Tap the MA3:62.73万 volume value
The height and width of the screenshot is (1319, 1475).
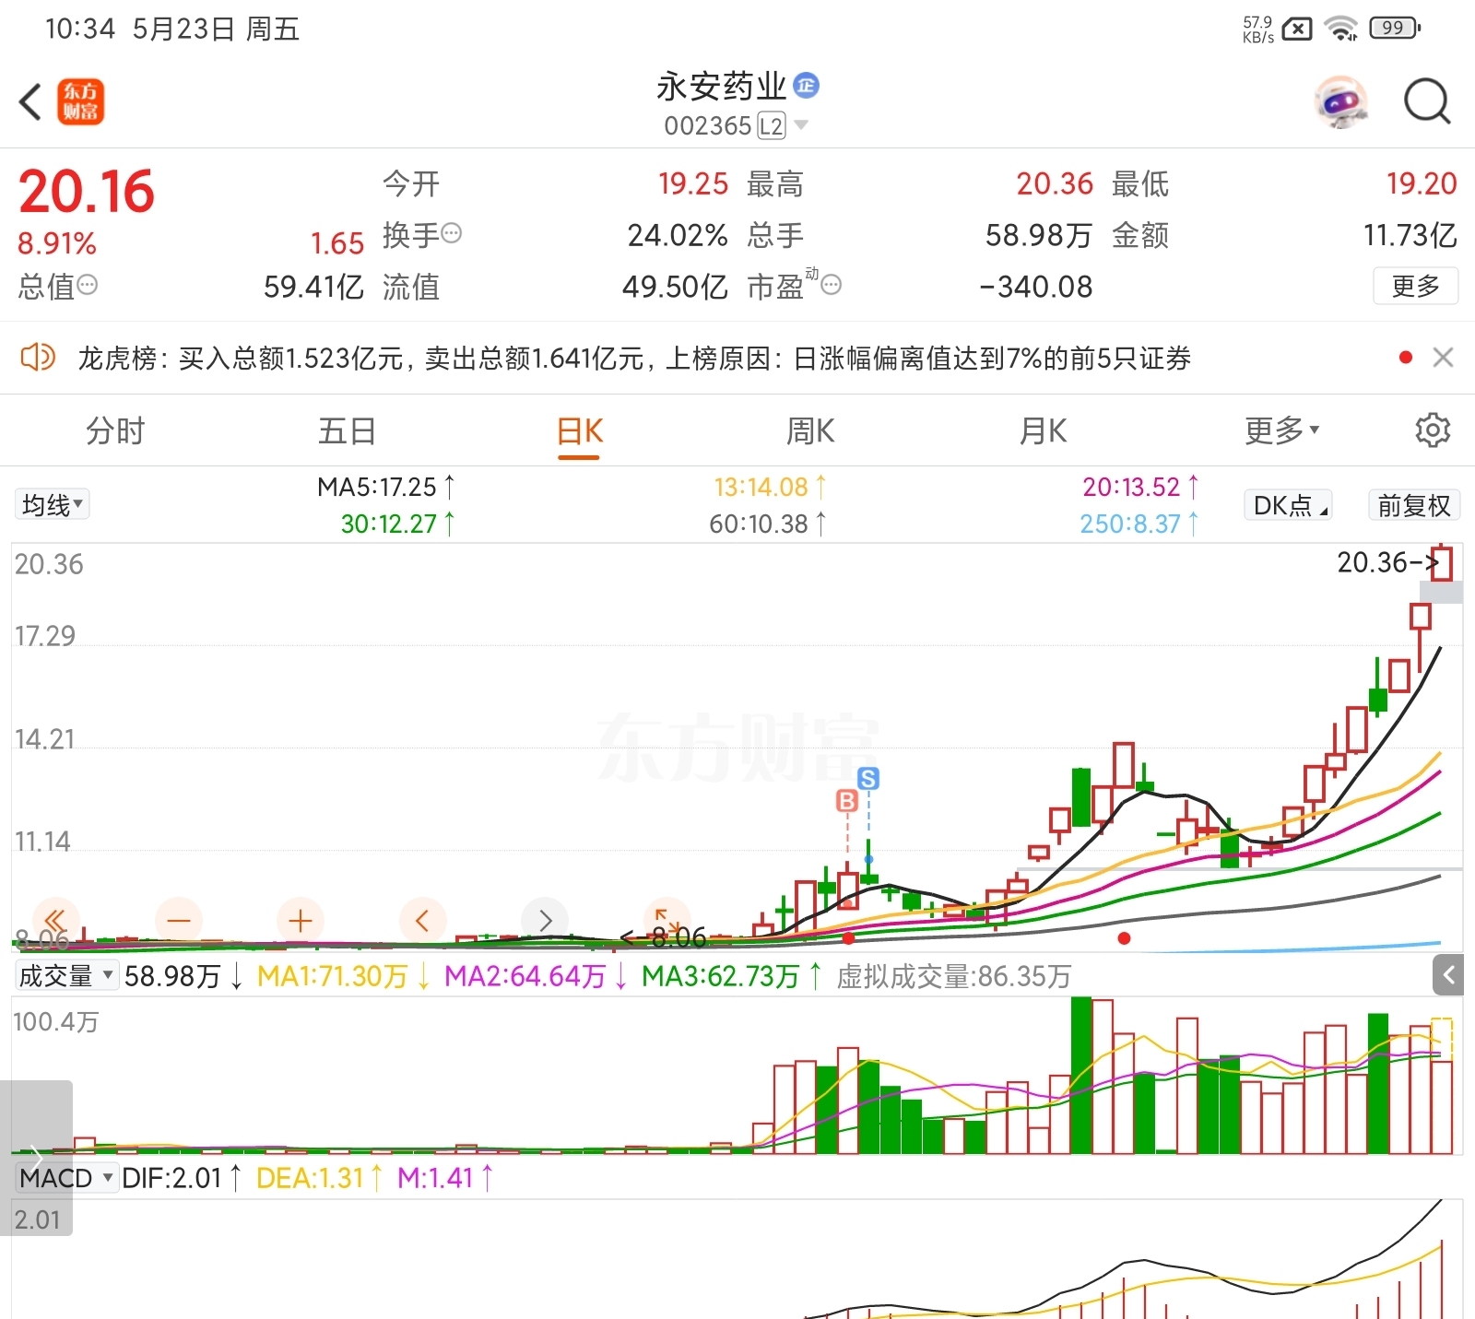[732, 976]
